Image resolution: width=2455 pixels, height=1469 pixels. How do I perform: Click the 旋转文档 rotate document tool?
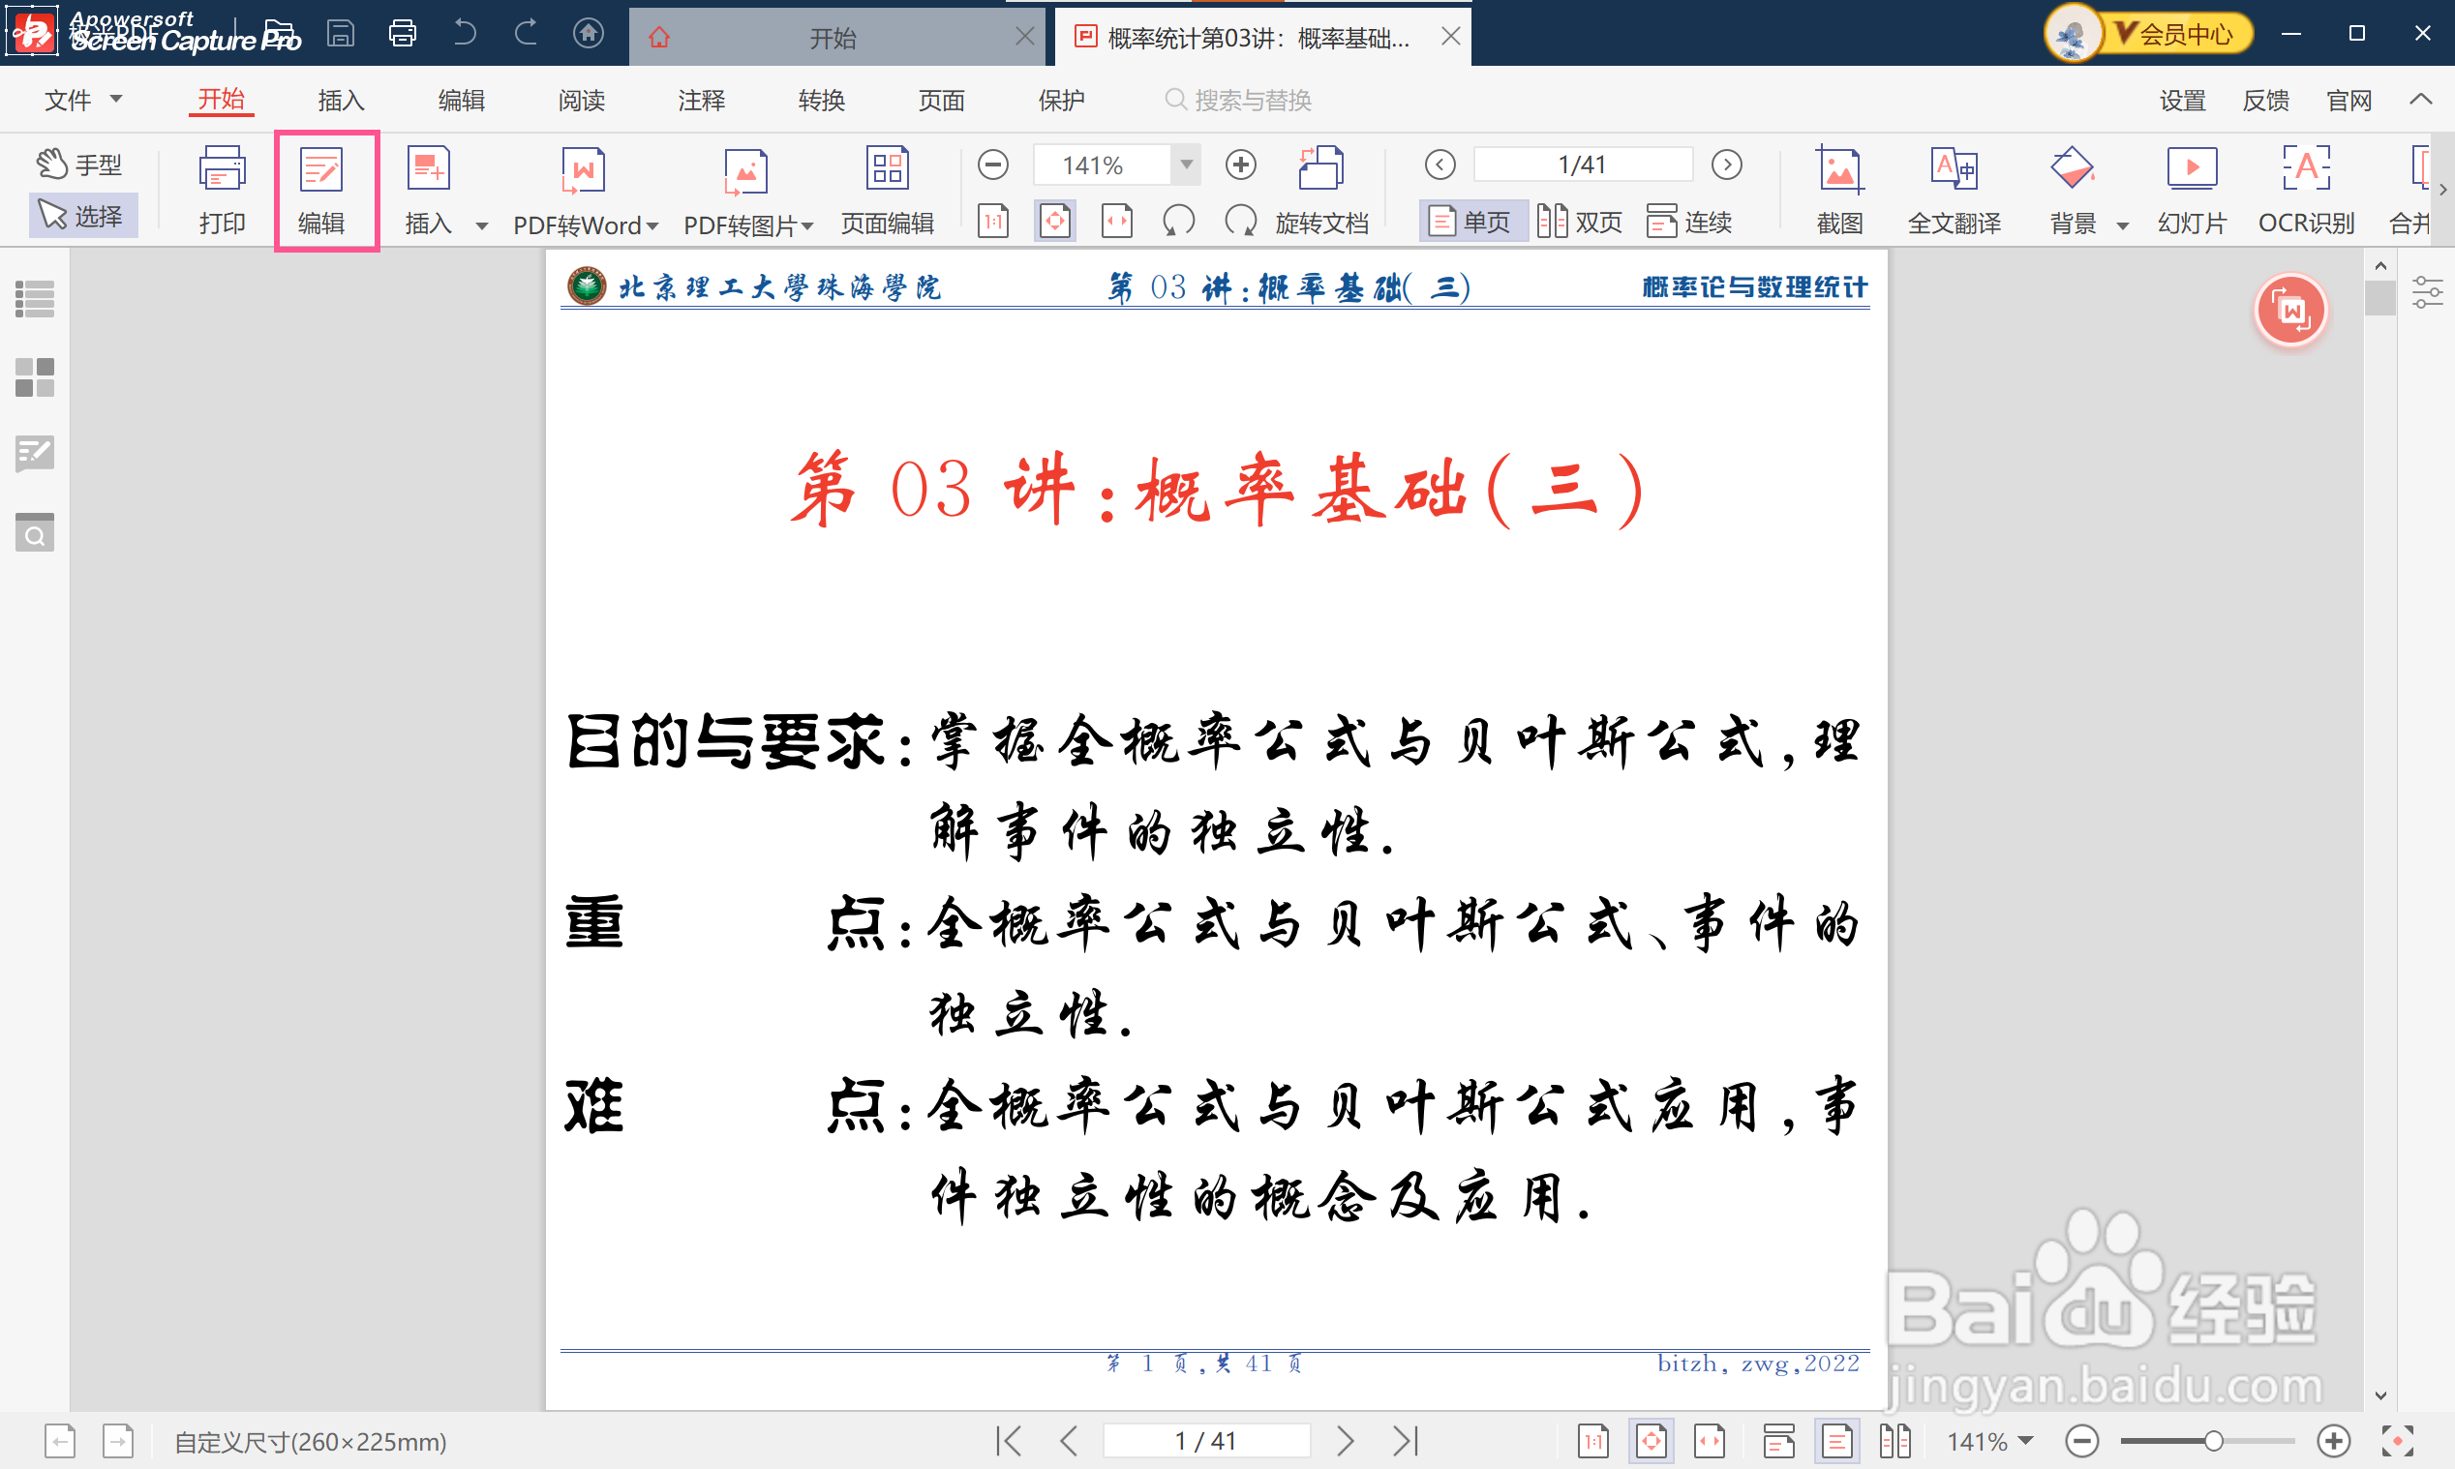1320,188
